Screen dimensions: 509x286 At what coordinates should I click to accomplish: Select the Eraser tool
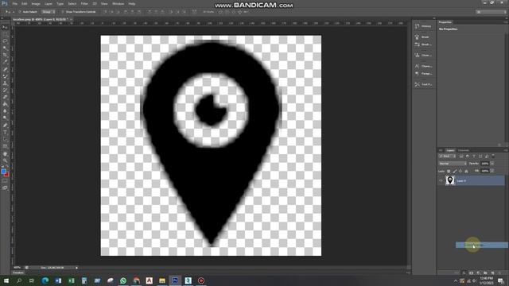(x=5, y=97)
